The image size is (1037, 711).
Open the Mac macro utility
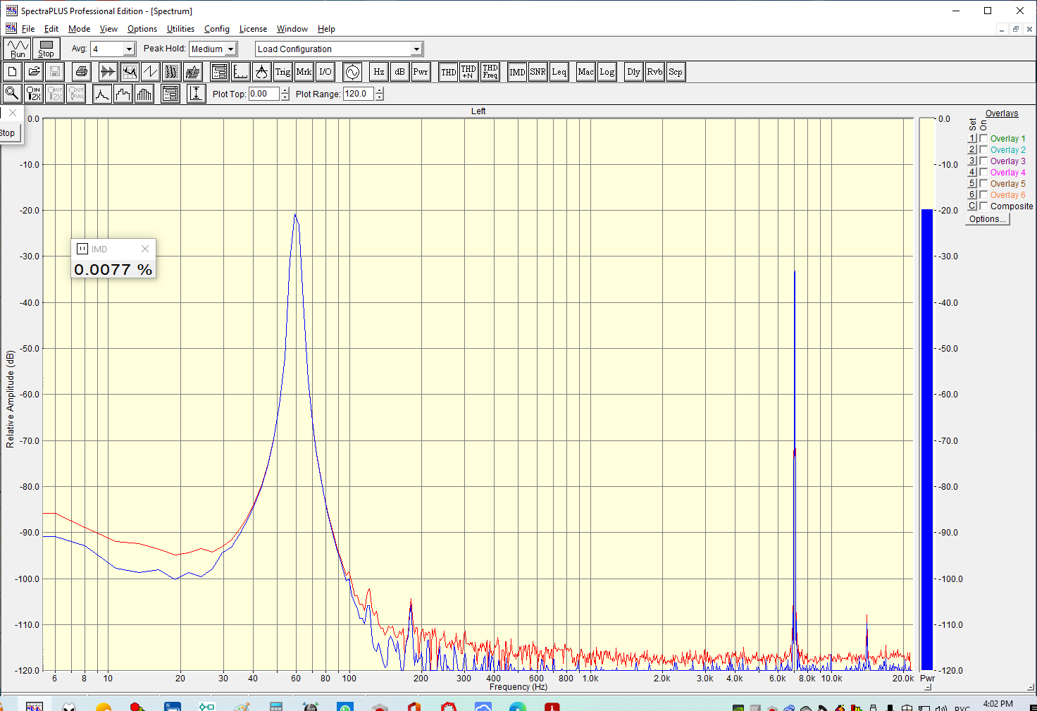585,72
